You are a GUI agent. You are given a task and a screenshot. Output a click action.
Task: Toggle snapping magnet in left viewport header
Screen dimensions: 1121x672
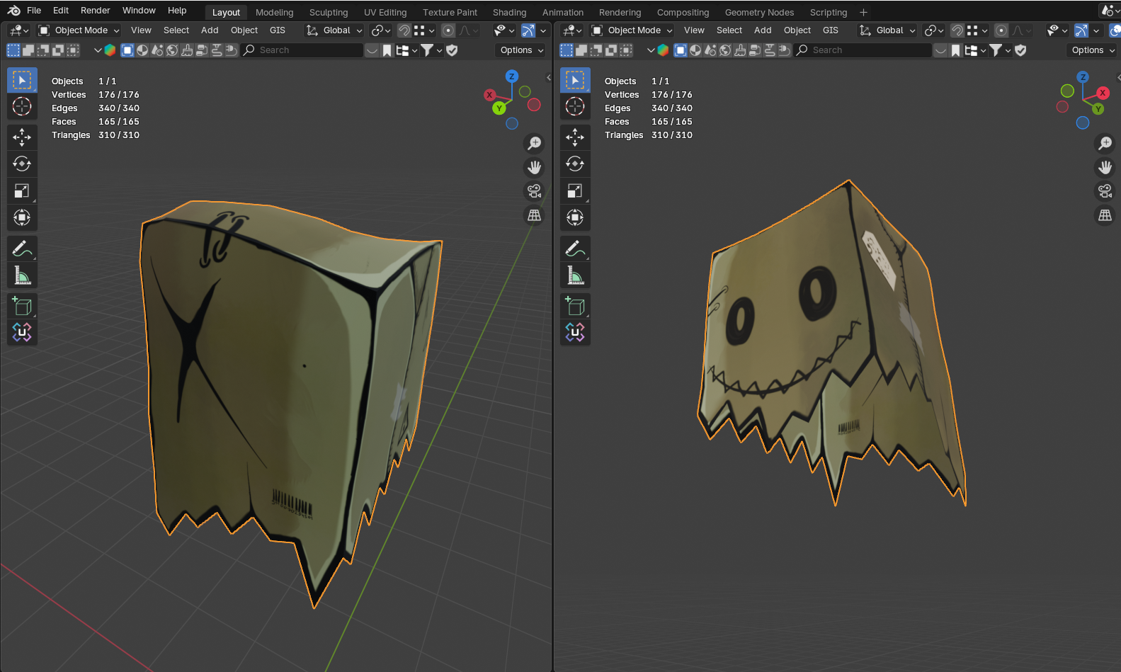pos(404,30)
